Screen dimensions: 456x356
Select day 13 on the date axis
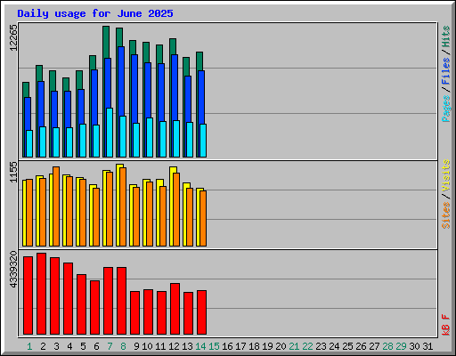(187, 346)
